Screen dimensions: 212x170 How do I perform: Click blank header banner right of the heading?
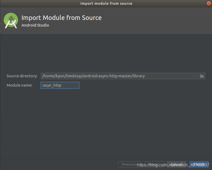[159, 21]
